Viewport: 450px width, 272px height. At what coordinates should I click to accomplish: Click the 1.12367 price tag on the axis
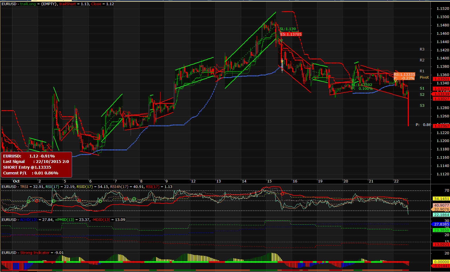pyautogui.click(x=441, y=126)
